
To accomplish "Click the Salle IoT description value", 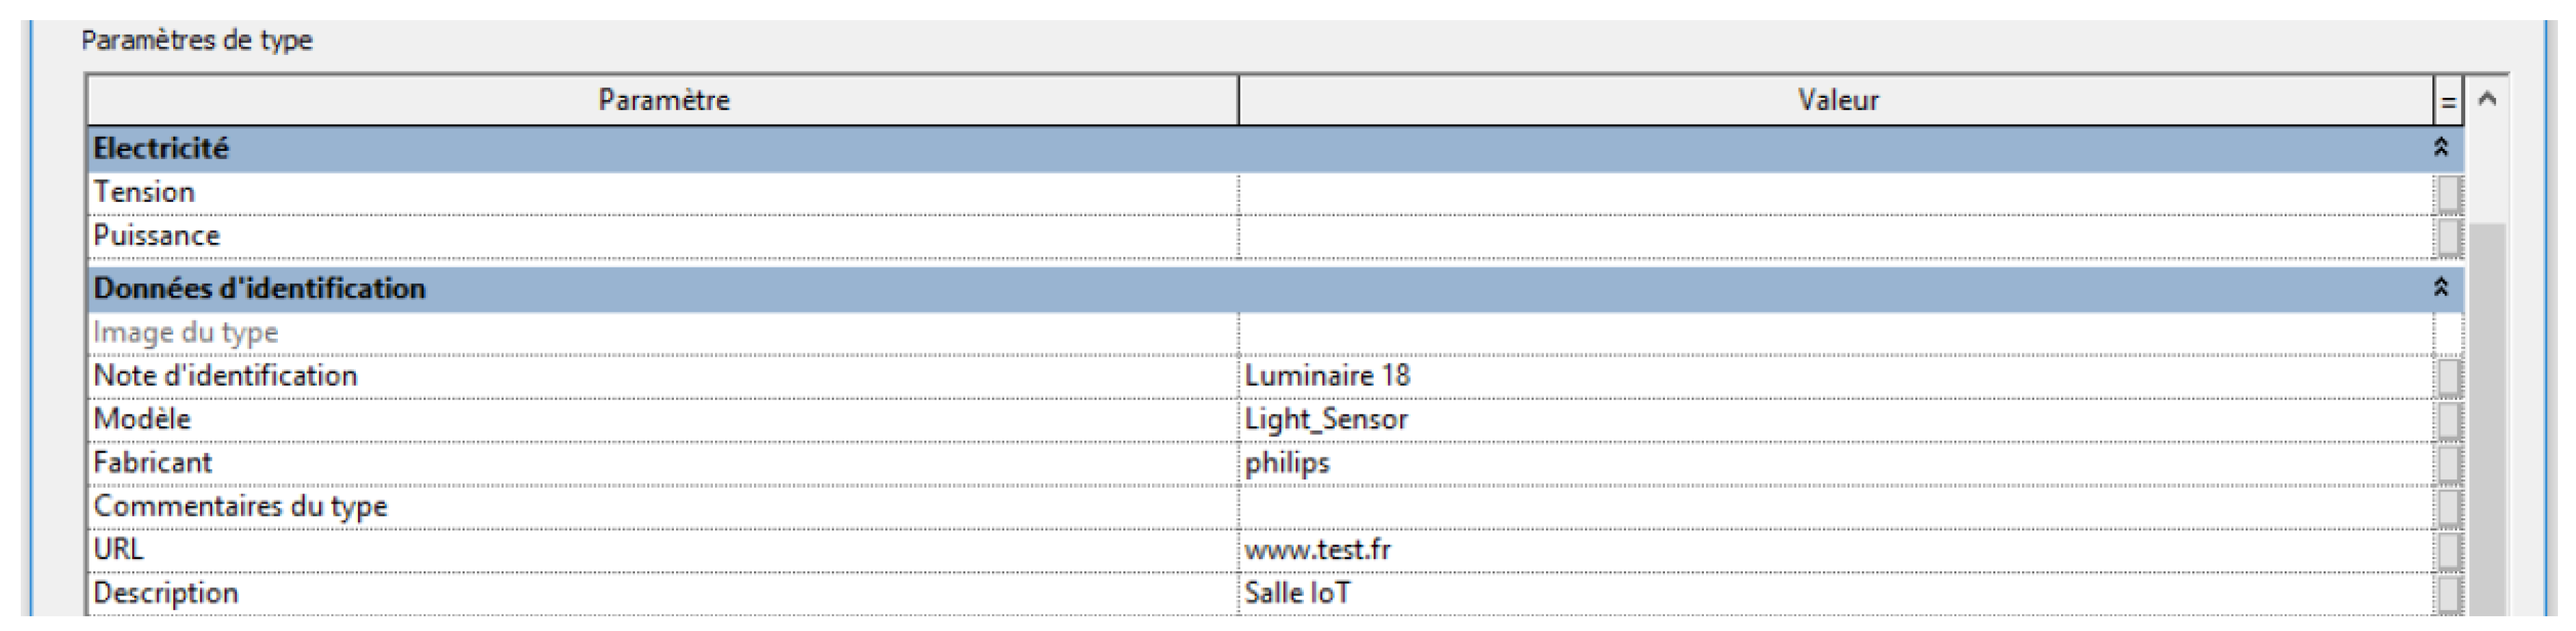I will [1836, 593].
